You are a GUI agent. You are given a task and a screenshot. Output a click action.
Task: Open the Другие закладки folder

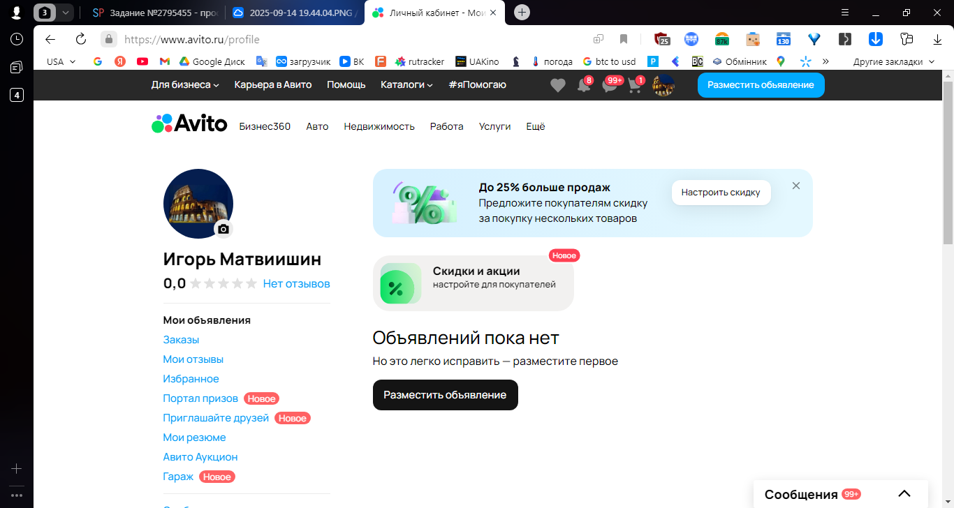[x=893, y=61]
